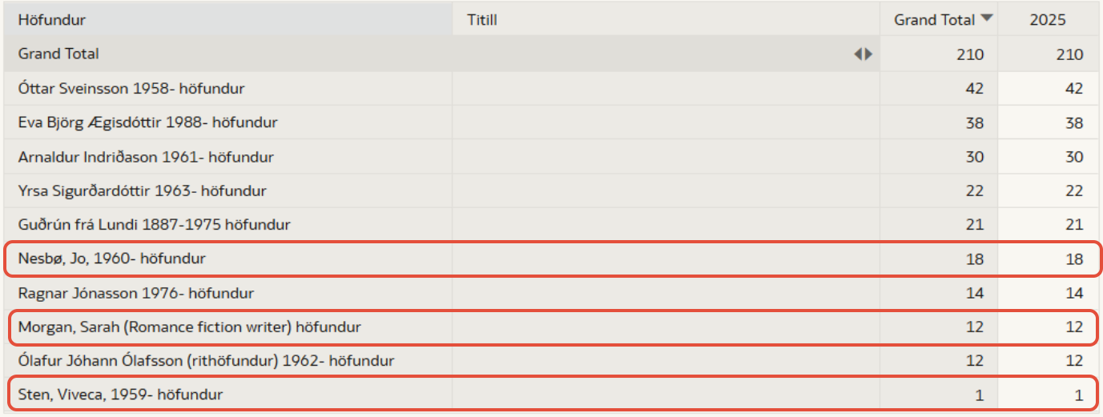Click the Grand Total column header label

935,20
